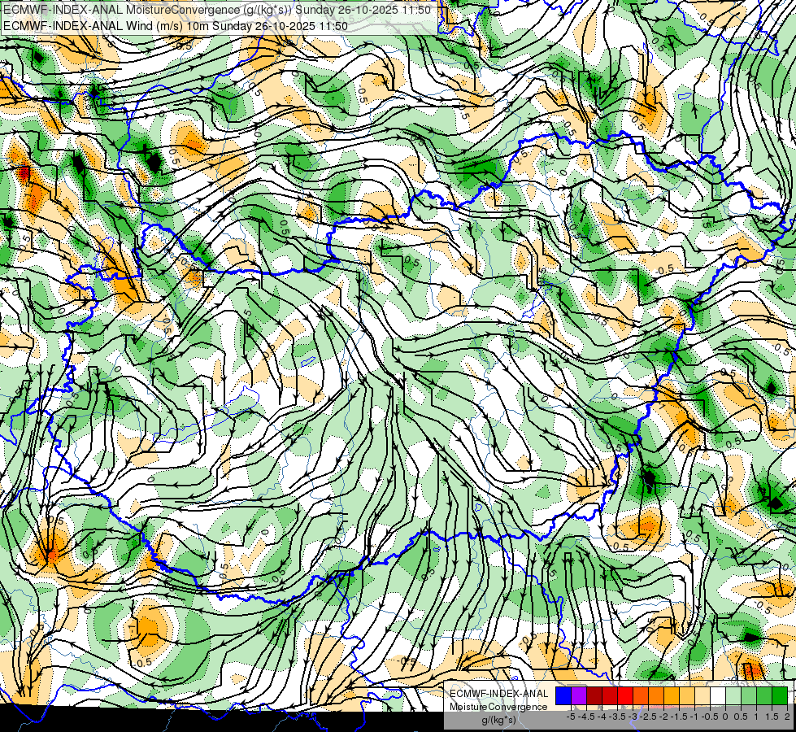
Task: Click the legend text 'MoistureConvergence'
Action: click(498, 707)
